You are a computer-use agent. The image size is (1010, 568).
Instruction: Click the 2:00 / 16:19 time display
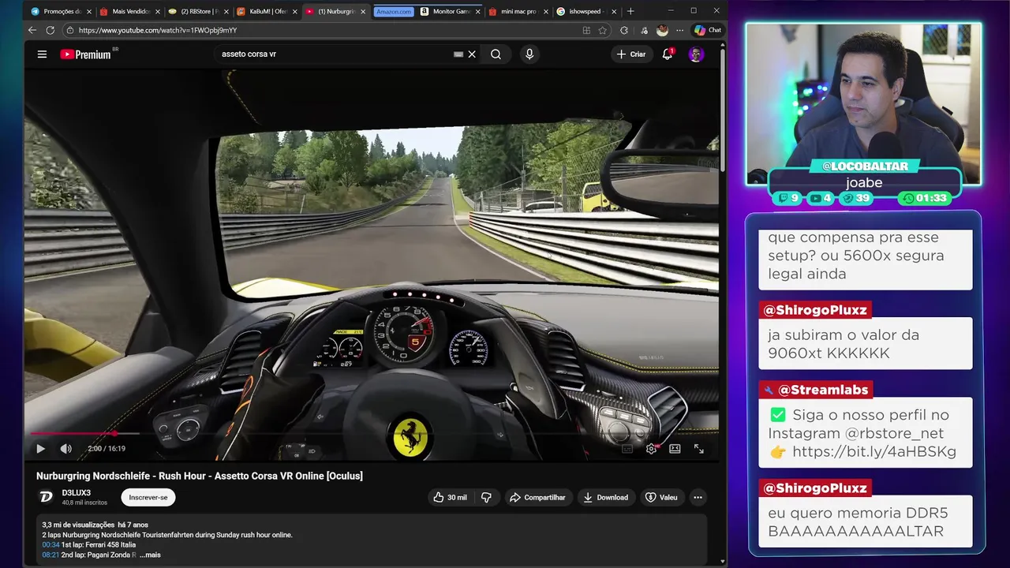click(107, 449)
